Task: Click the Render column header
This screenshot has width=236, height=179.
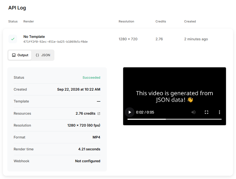Action: coord(29,22)
